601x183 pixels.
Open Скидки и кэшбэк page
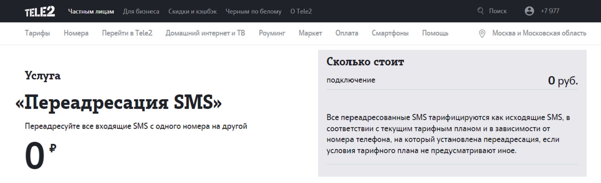pyautogui.click(x=192, y=12)
